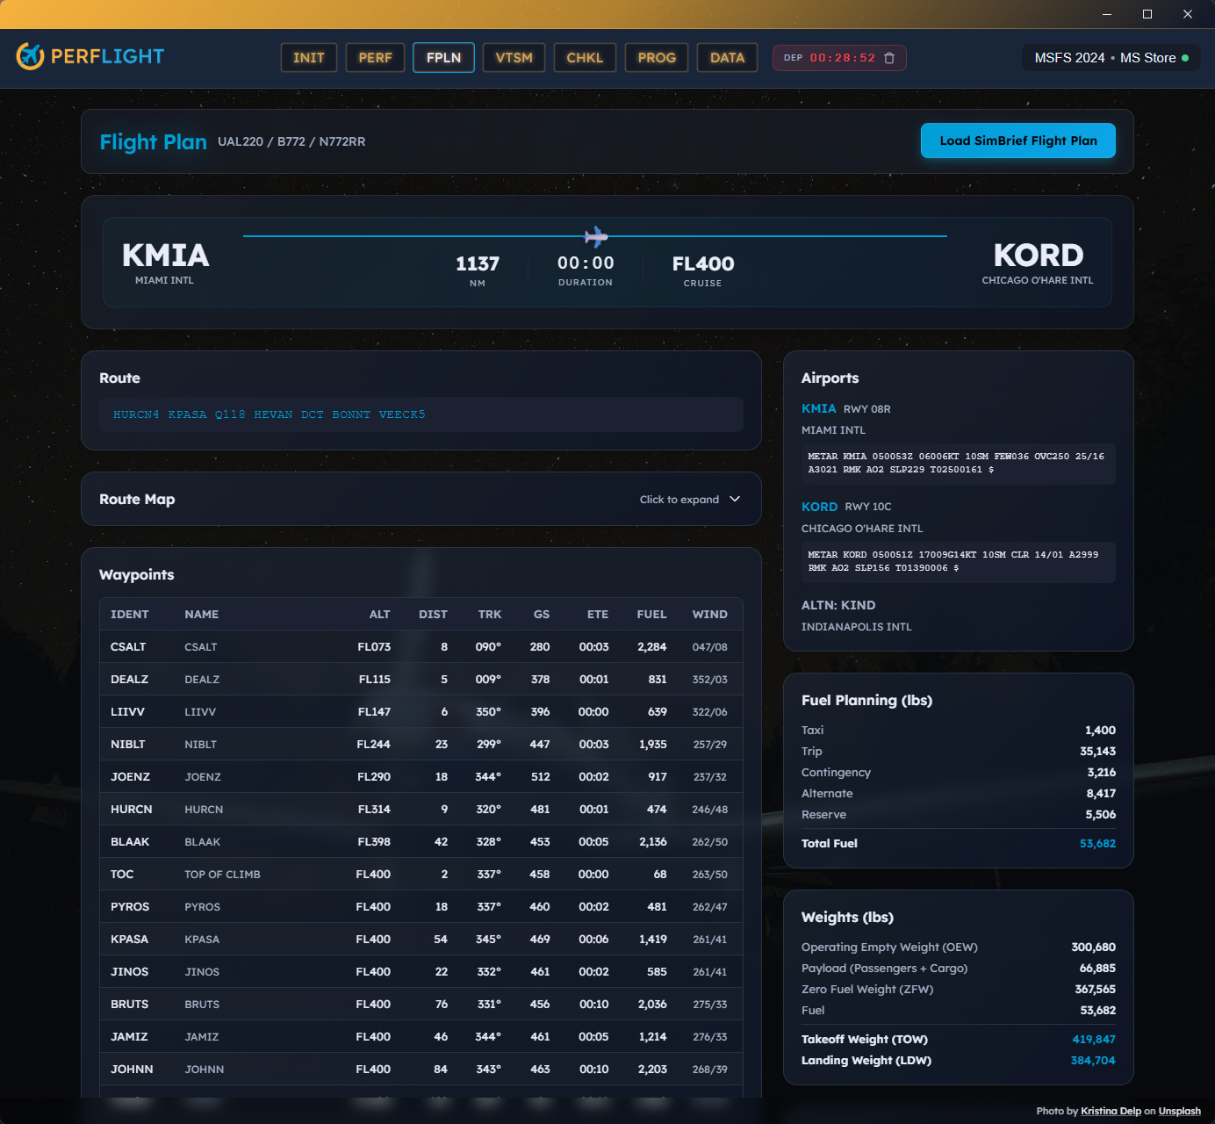Screen dimensions: 1215x1124
Task: Open the CHKL checklist tab
Action: point(585,57)
